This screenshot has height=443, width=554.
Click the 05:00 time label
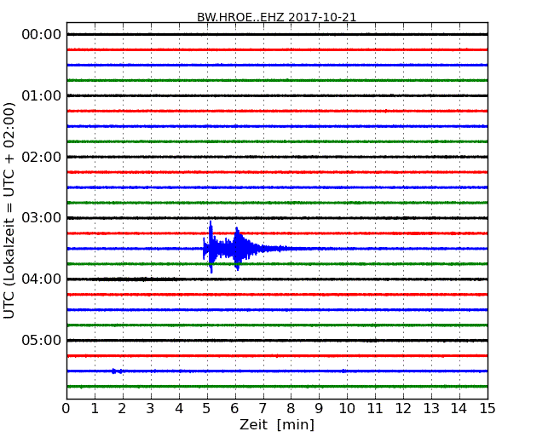coord(42,340)
